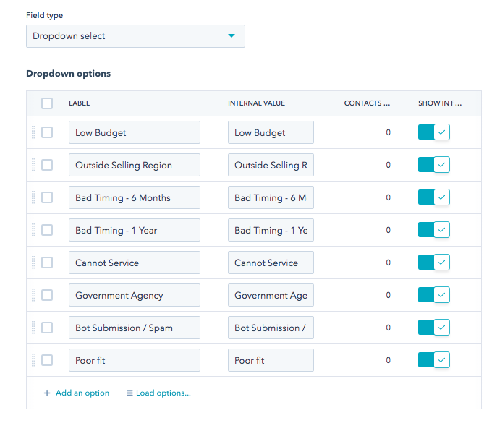Toggle show in forms for Poor fit
The height and width of the screenshot is (431, 497).
[x=434, y=360]
